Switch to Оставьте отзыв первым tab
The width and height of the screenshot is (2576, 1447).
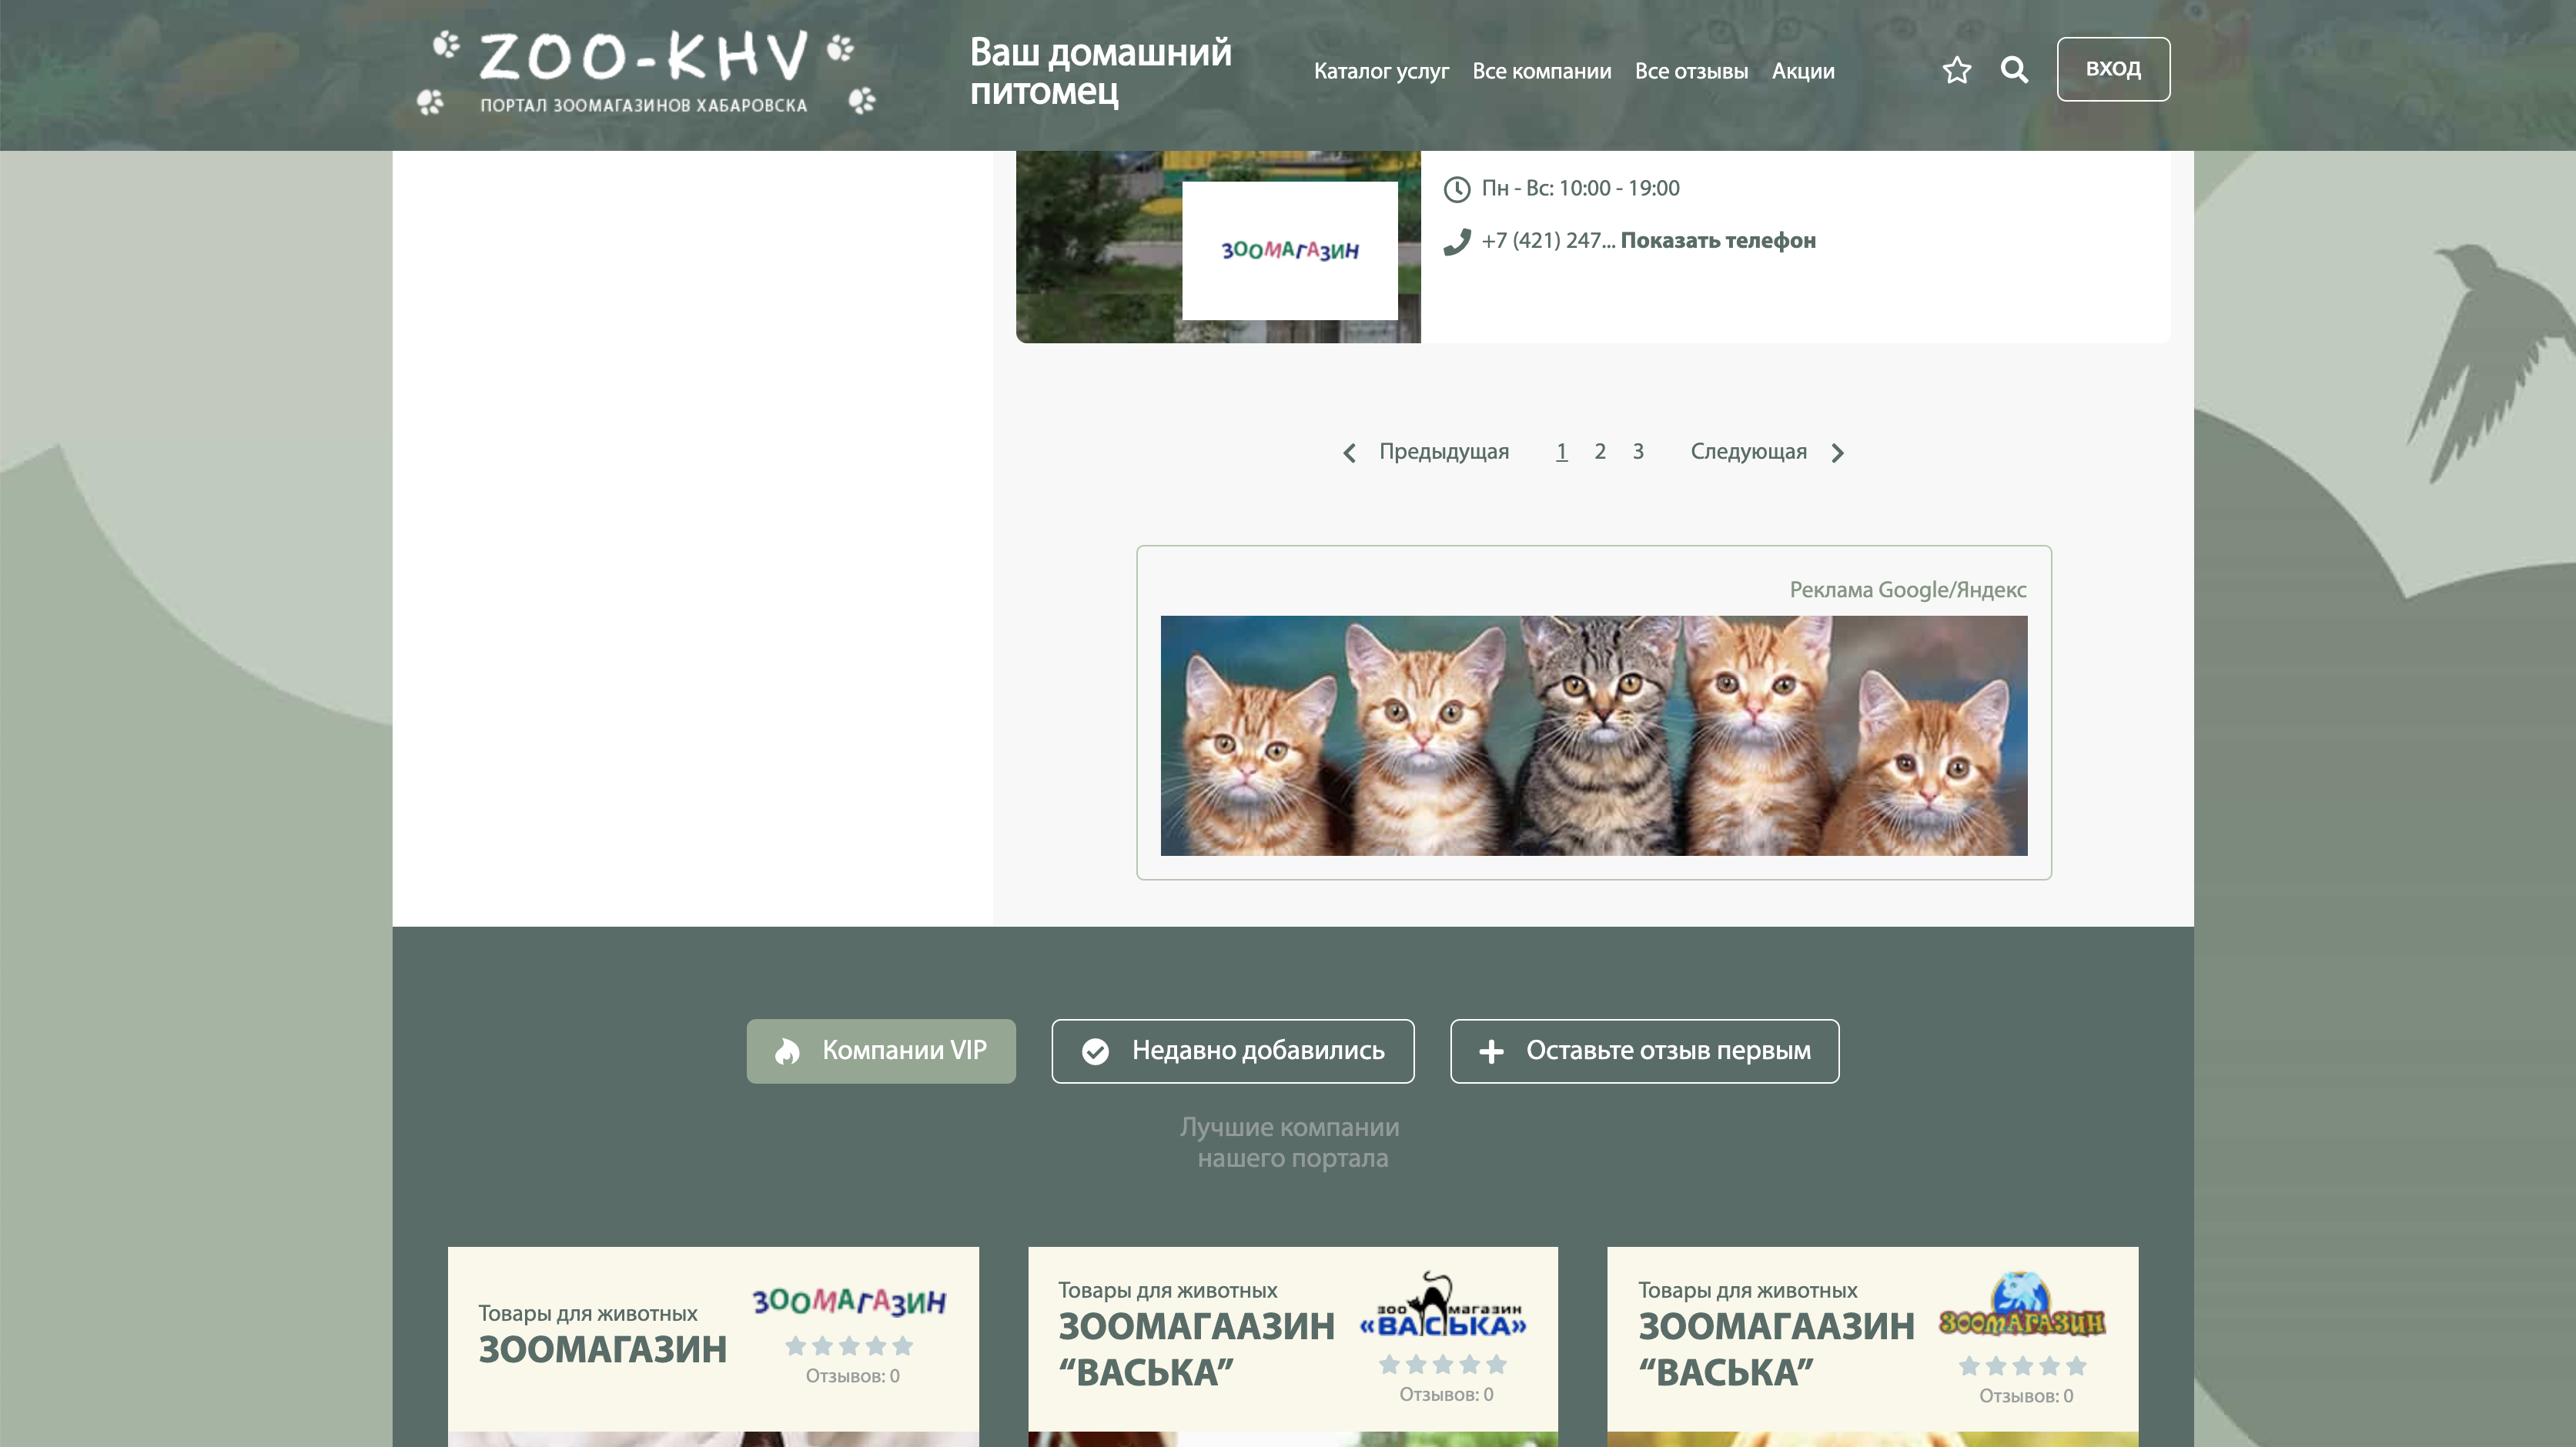(x=1645, y=1051)
